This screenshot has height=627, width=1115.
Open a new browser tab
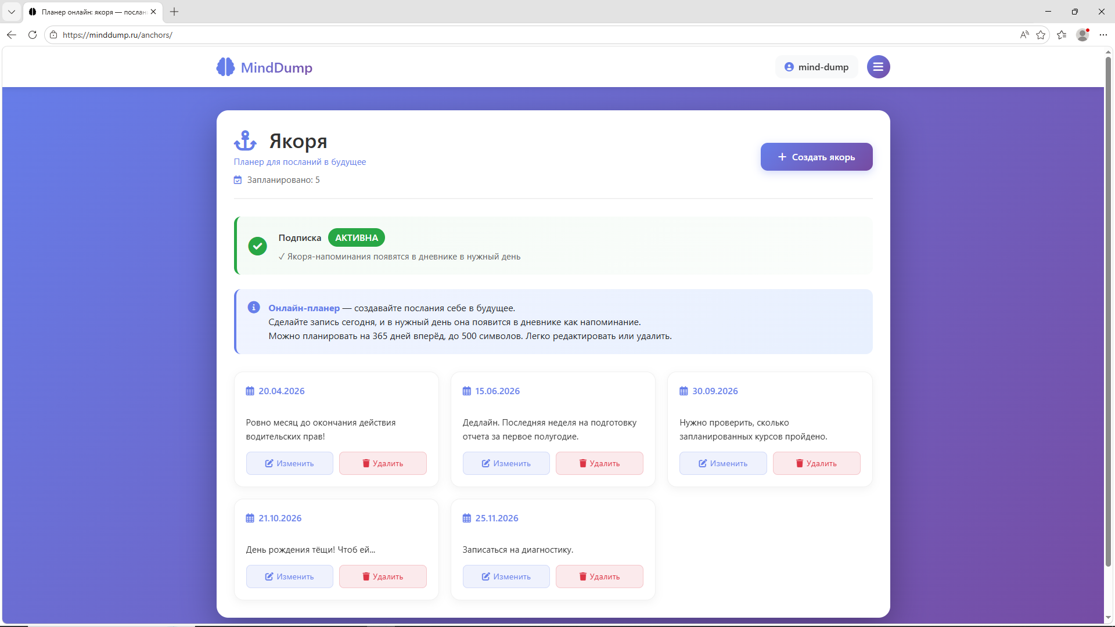click(x=174, y=12)
